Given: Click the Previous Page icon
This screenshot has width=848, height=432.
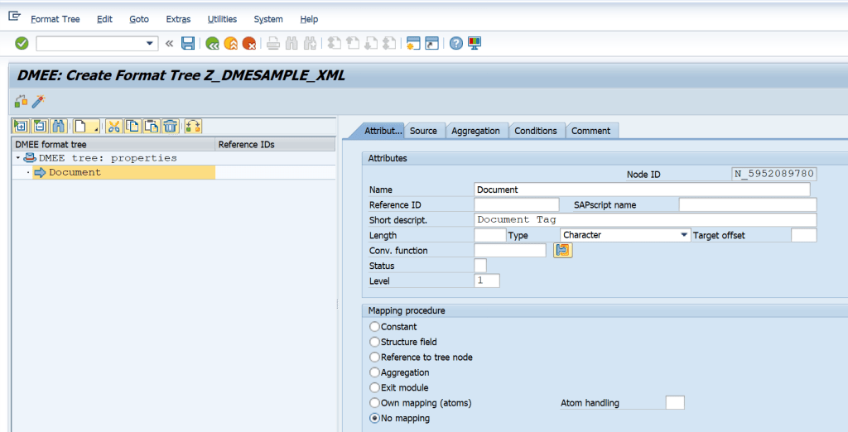Looking at the screenshot, I should pos(353,43).
